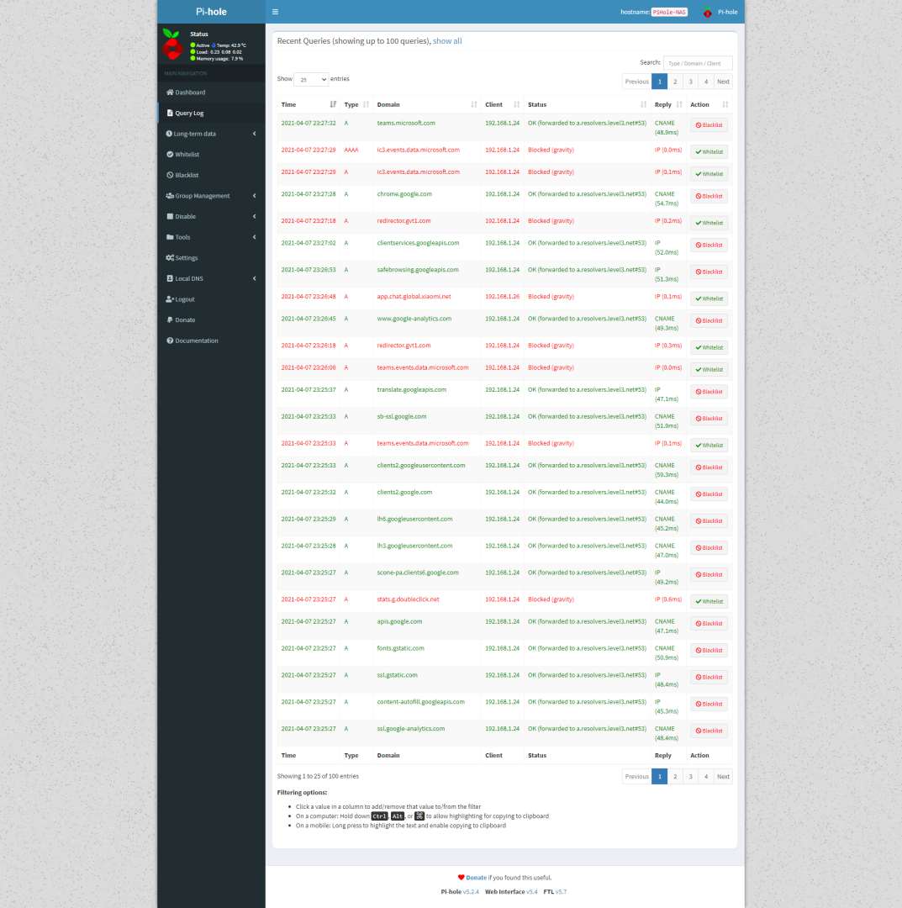Click Previous in the top pagination

(637, 82)
